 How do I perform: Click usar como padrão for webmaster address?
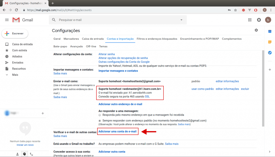coord(202,89)
